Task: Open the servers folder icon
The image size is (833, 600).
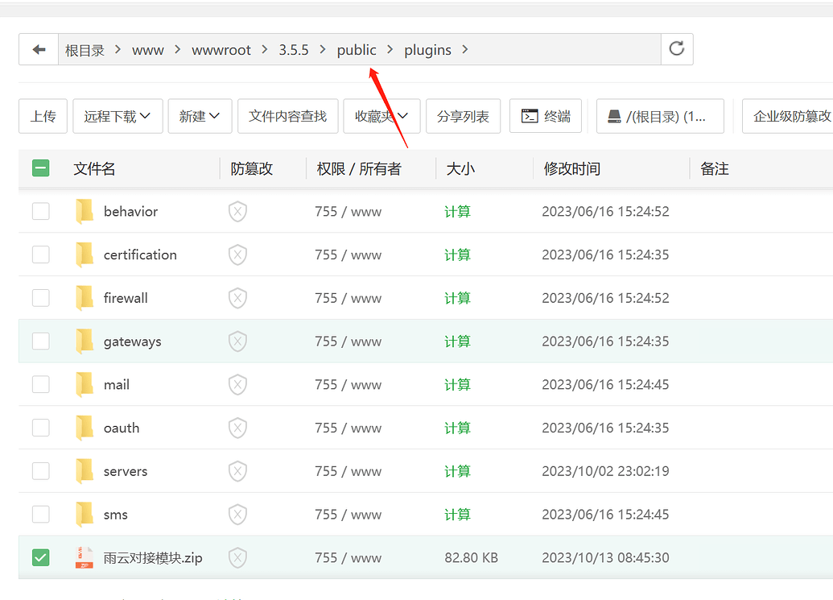Action: pos(85,471)
